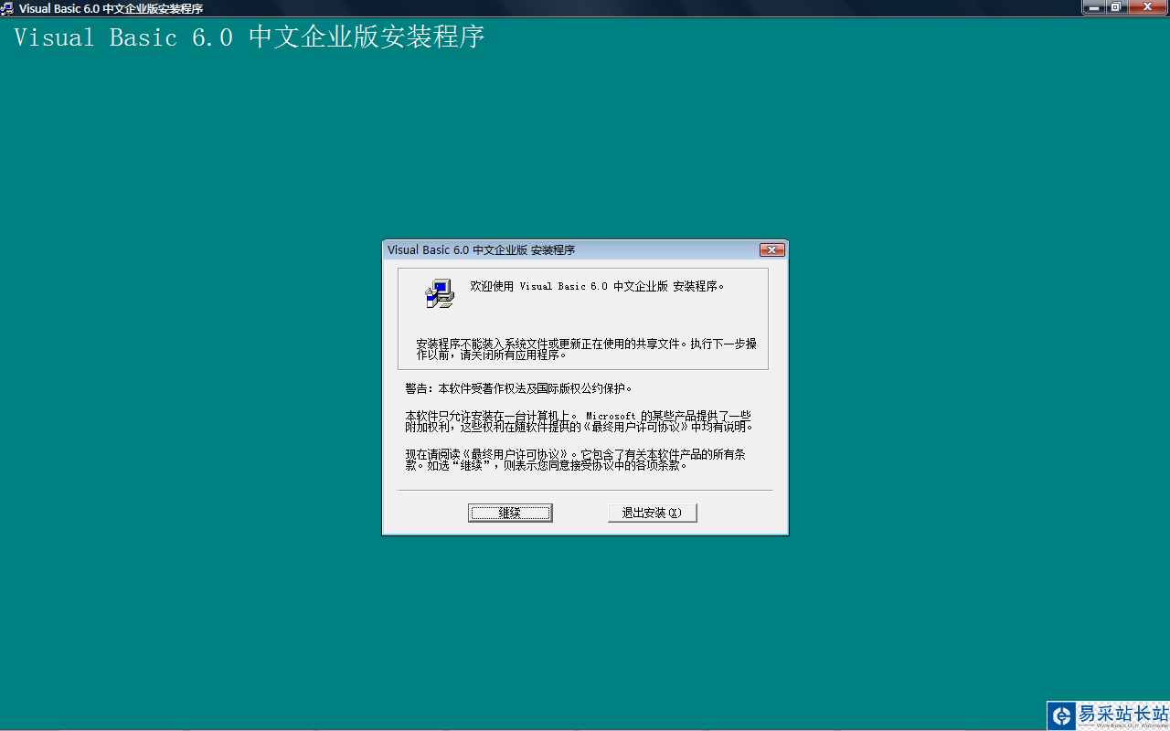Close the outer installer window
Screen dimensions: 1170x731
pos(1147,7)
